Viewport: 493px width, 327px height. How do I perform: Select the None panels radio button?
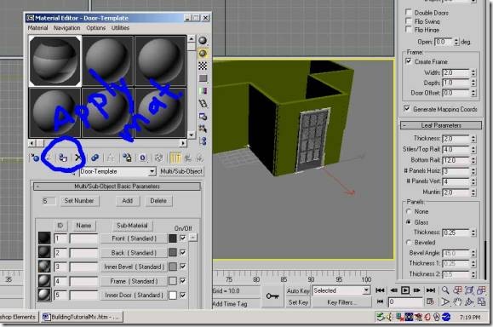click(409, 211)
